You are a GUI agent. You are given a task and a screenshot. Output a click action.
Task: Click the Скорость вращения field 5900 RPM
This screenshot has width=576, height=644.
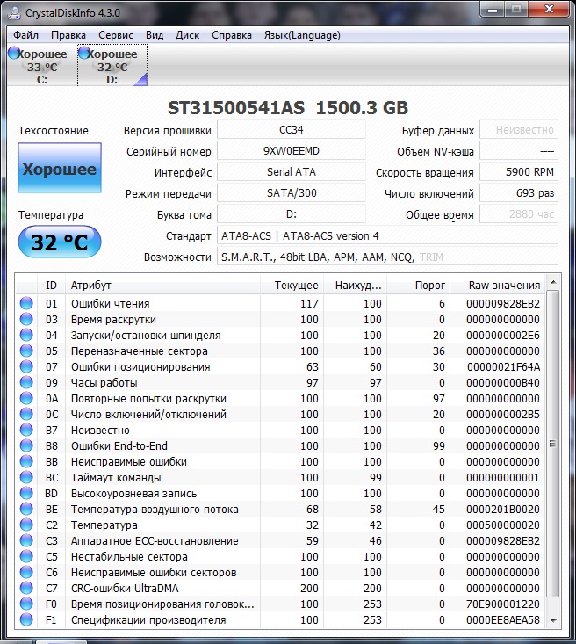[x=519, y=171]
